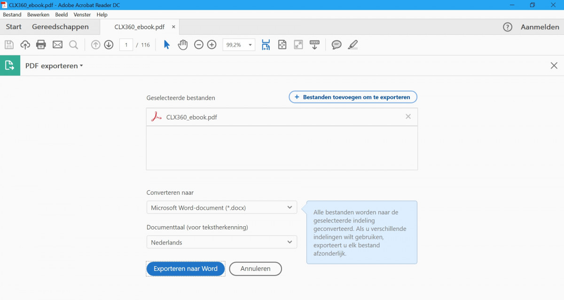Click the Annuleren button

tap(256, 268)
